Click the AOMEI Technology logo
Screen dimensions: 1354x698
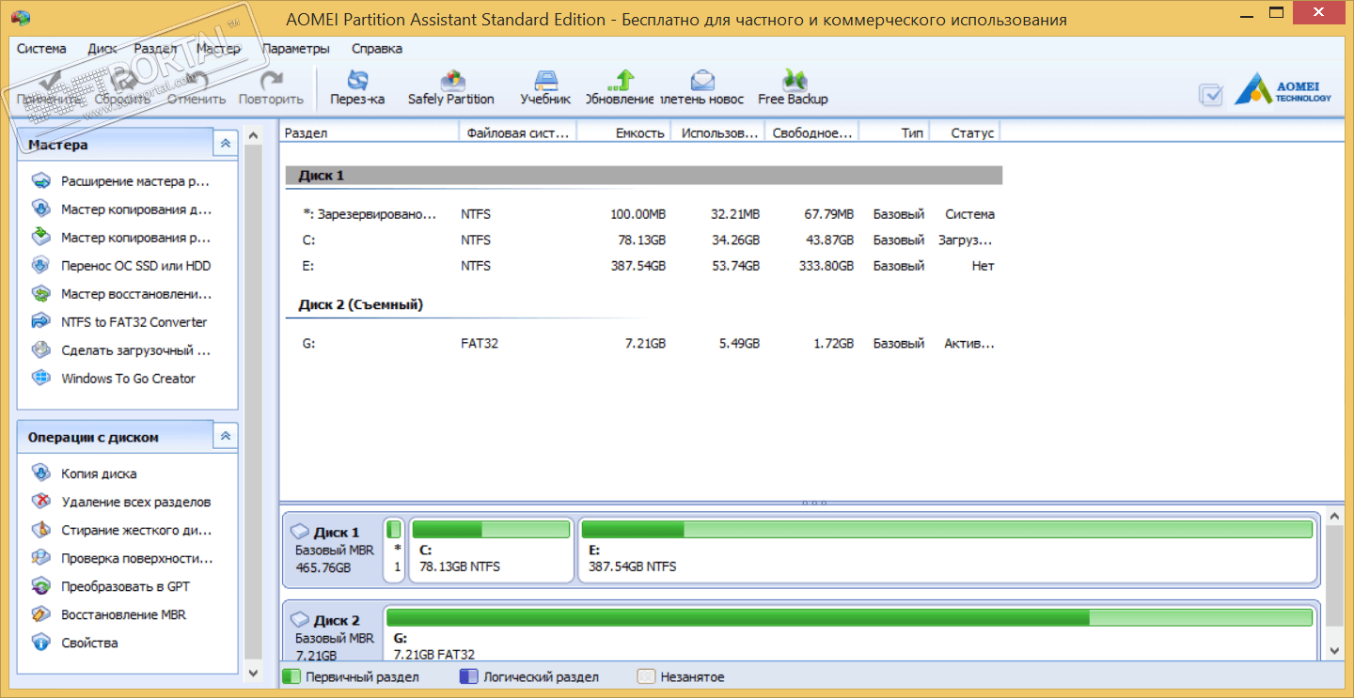[x=1284, y=88]
